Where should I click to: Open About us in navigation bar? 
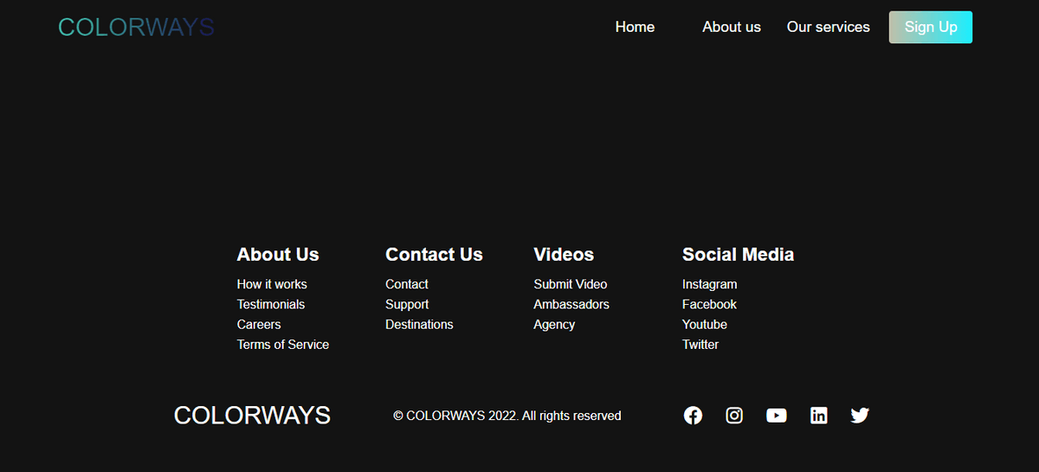coord(731,27)
